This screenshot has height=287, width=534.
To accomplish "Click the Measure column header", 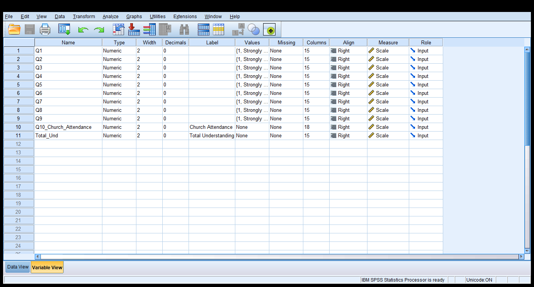I will coord(388,42).
